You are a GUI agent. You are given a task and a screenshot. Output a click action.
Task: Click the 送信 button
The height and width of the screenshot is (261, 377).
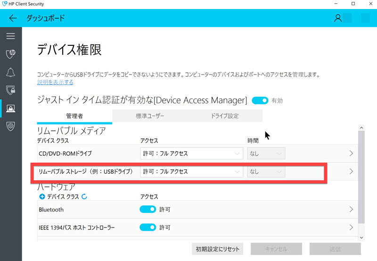click(335, 249)
